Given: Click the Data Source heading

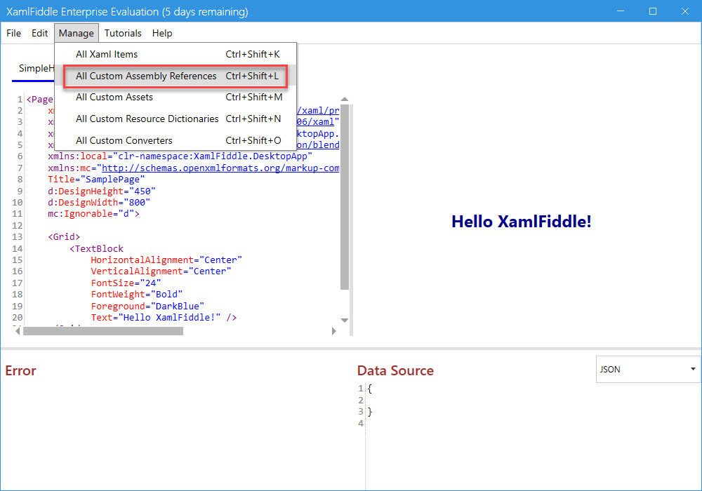Looking at the screenshot, I should coord(395,371).
